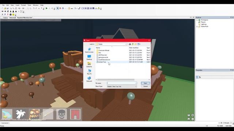Click the yellow smiley face toolbar icon
The height and width of the screenshot is (131, 234).
13,15
